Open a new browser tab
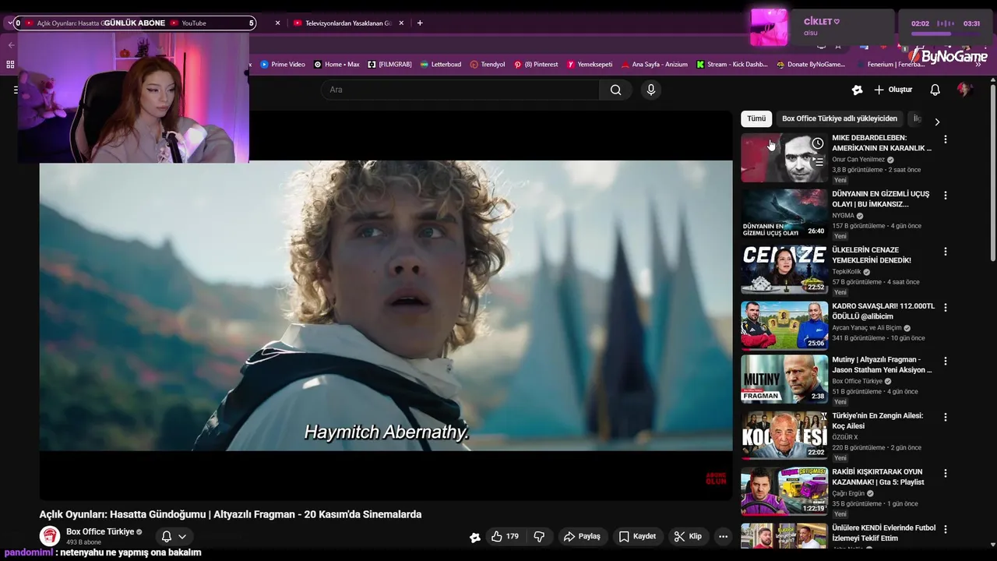 point(420,23)
